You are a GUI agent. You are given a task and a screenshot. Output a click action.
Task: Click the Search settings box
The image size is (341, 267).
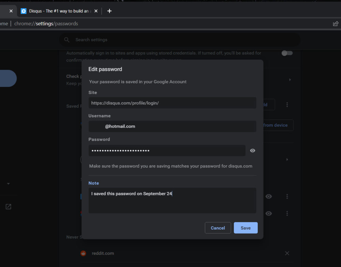click(x=180, y=40)
